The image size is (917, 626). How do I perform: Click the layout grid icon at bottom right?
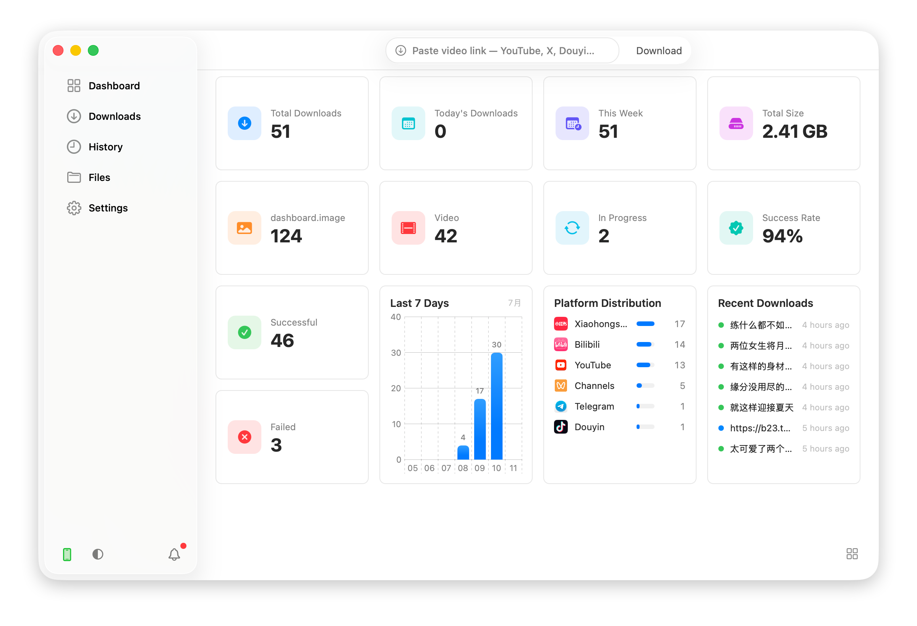[852, 554]
